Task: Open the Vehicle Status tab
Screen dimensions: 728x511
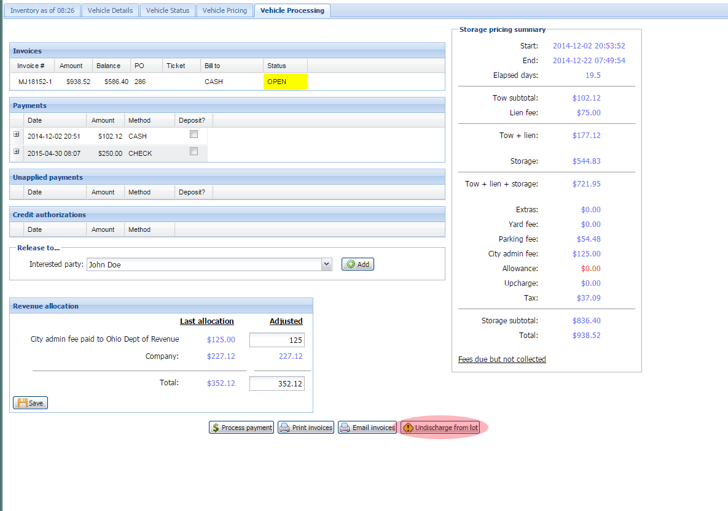Action: point(167,10)
